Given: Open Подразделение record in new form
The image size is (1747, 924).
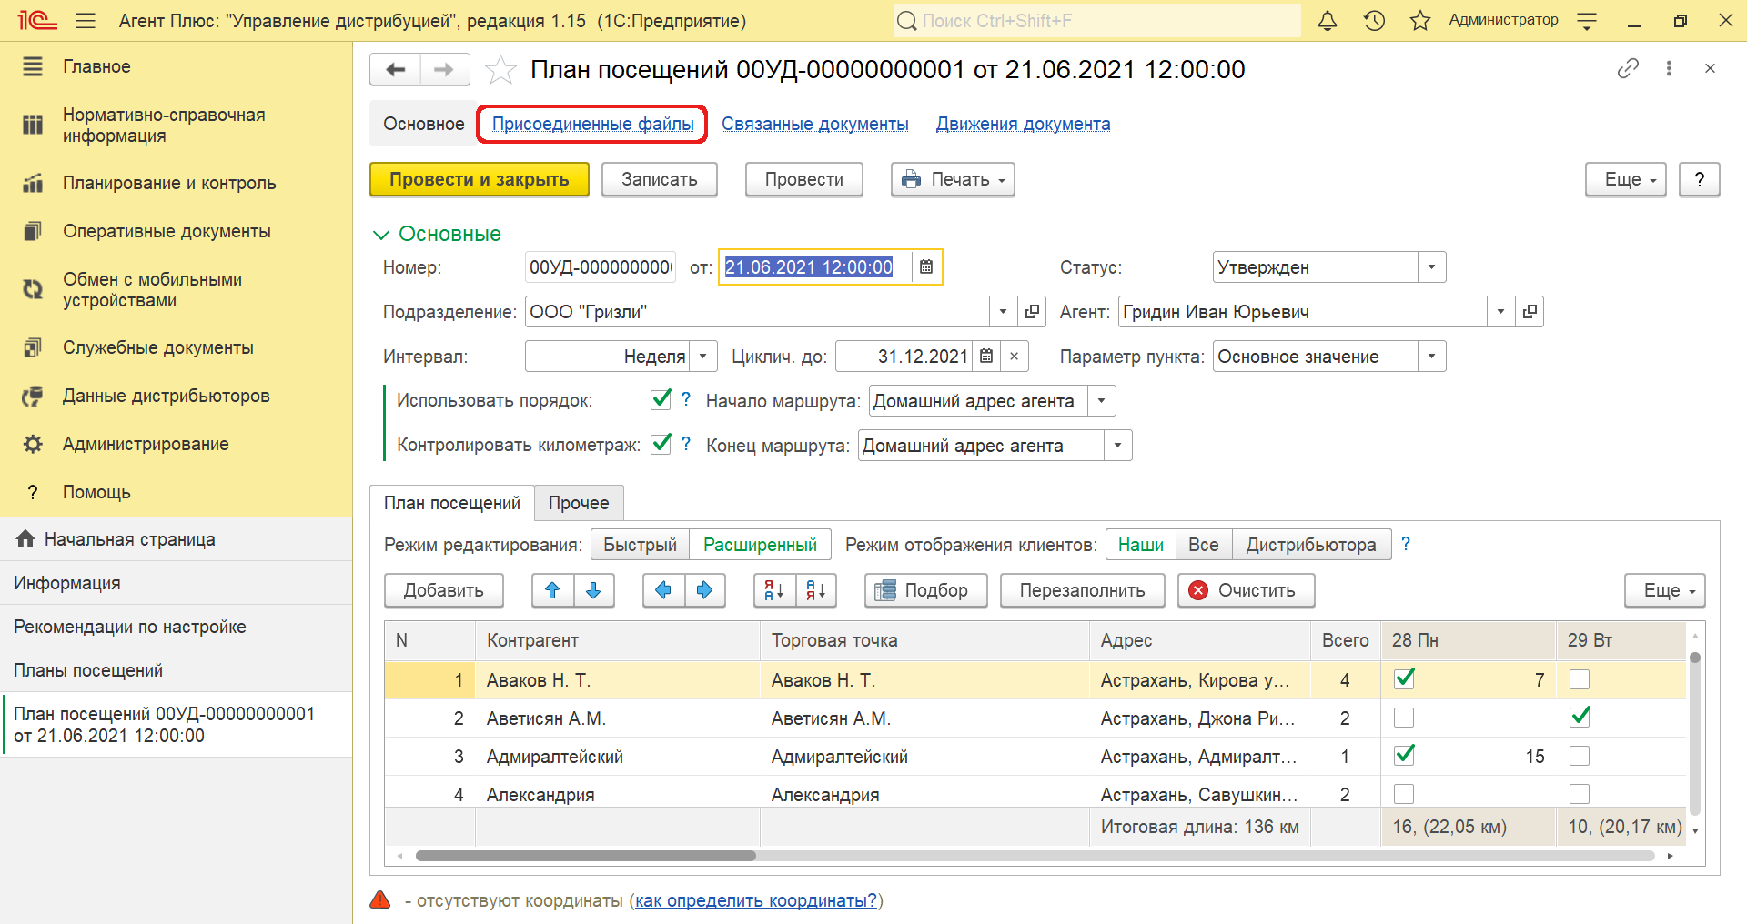Looking at the screenshot, I should 1032,312.
